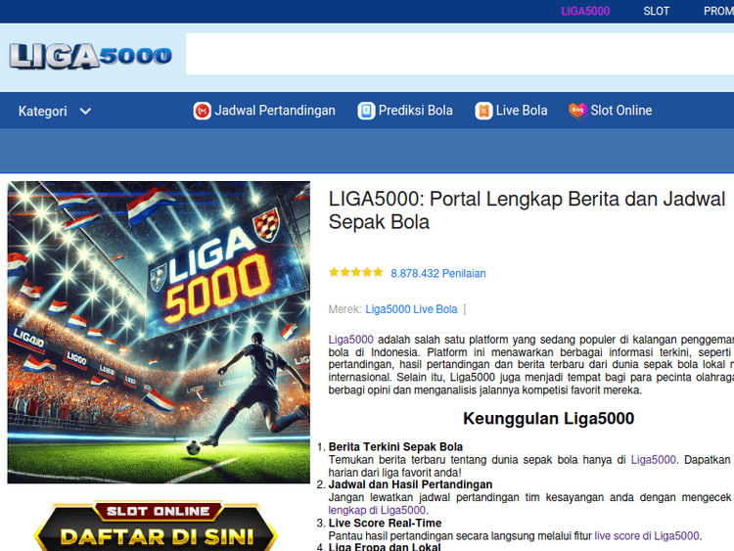Screen dimensions: 734x551
Task: Click inside the search input field
Action: (x=460, y=54)
